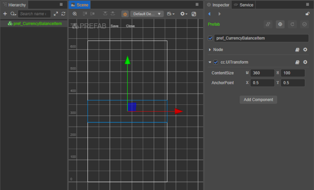
Task: Click the add node plus icon in Hierarchy
Action: click(x=5, y=14)
